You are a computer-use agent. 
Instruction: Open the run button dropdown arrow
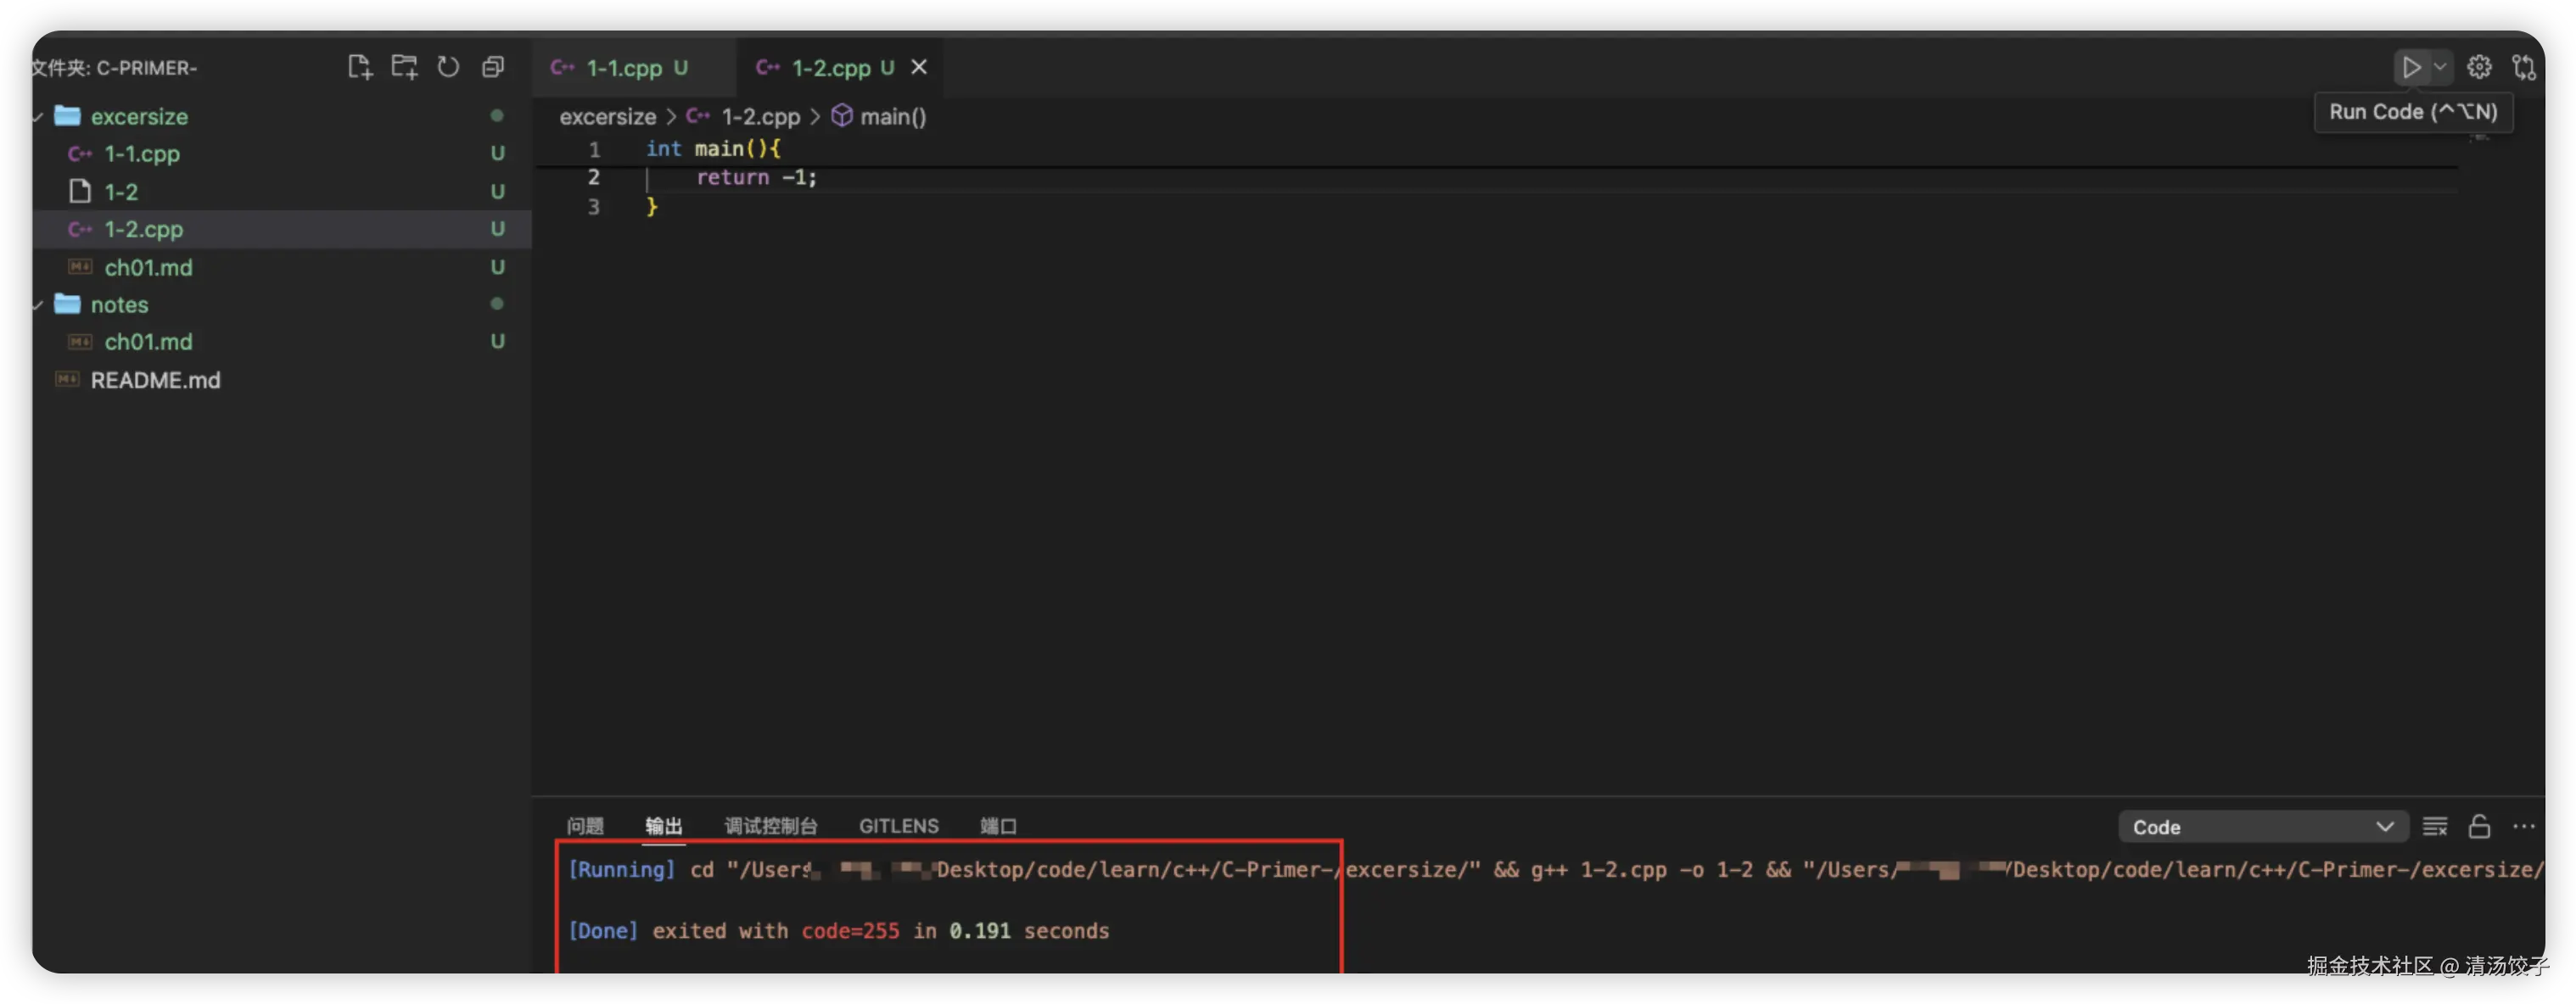[2440, 67]
